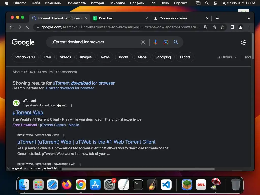Viewport: 260px width, 195px height.
Task: Open the App Store from the Dock
Action: [x=95, y=185]
